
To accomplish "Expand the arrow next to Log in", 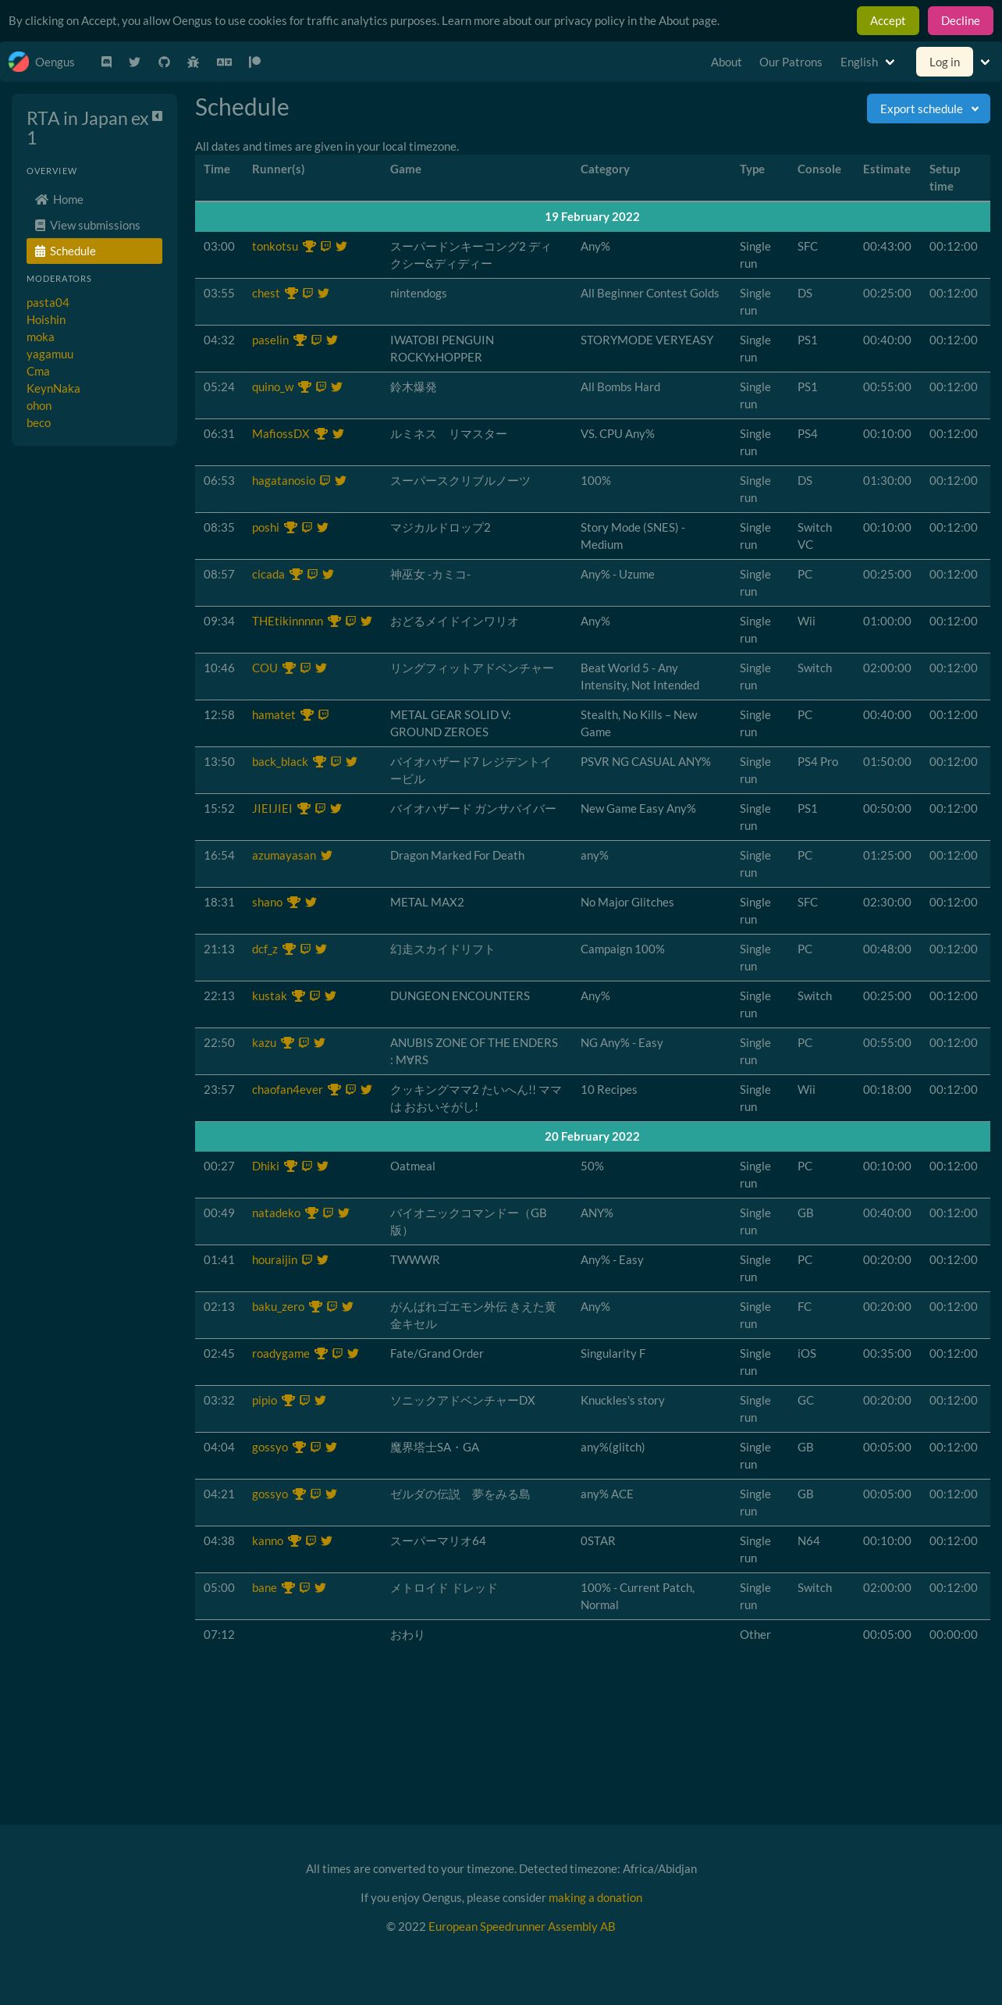I will (x=985, y=62).
